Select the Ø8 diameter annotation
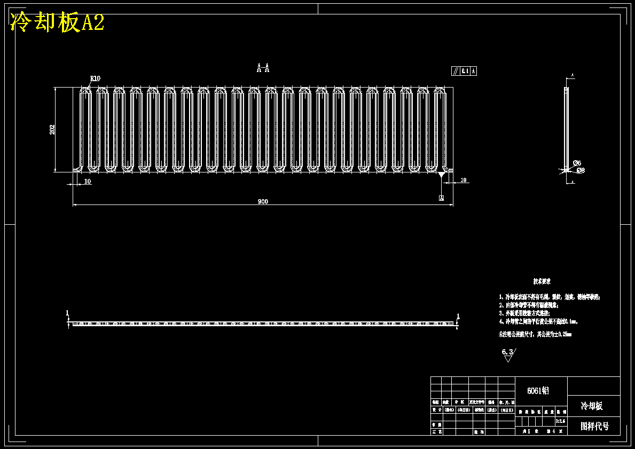Viewport: 635px width, 449px height. [x=581, y=170]
